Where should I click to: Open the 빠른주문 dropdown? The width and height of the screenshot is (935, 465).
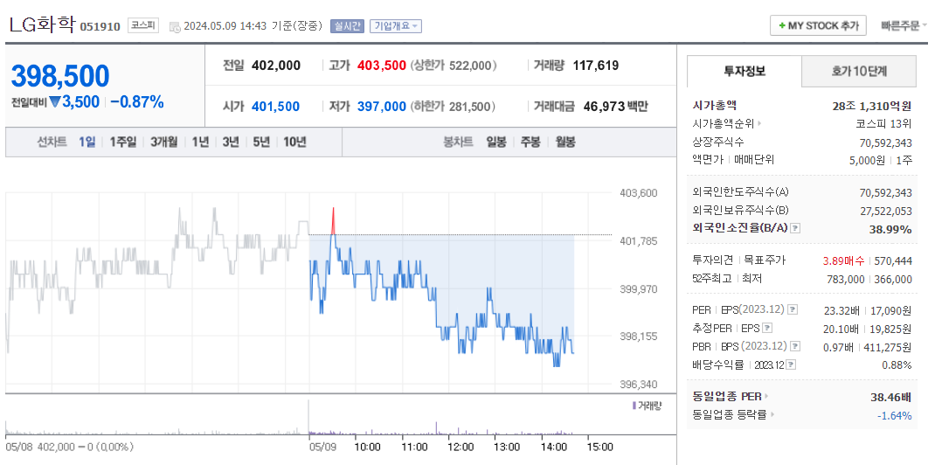(904, 25)
